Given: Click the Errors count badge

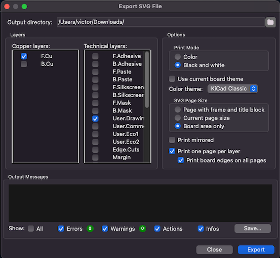Looking at the screenshot, I should tap(90, 228).
